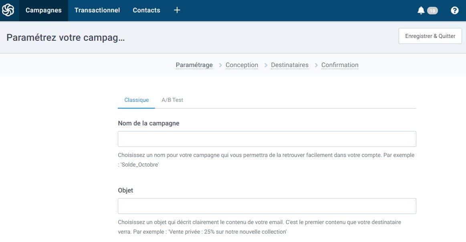466x242 pixels.
Task: Go to the Transactionnel section
Action: (97, 10)
